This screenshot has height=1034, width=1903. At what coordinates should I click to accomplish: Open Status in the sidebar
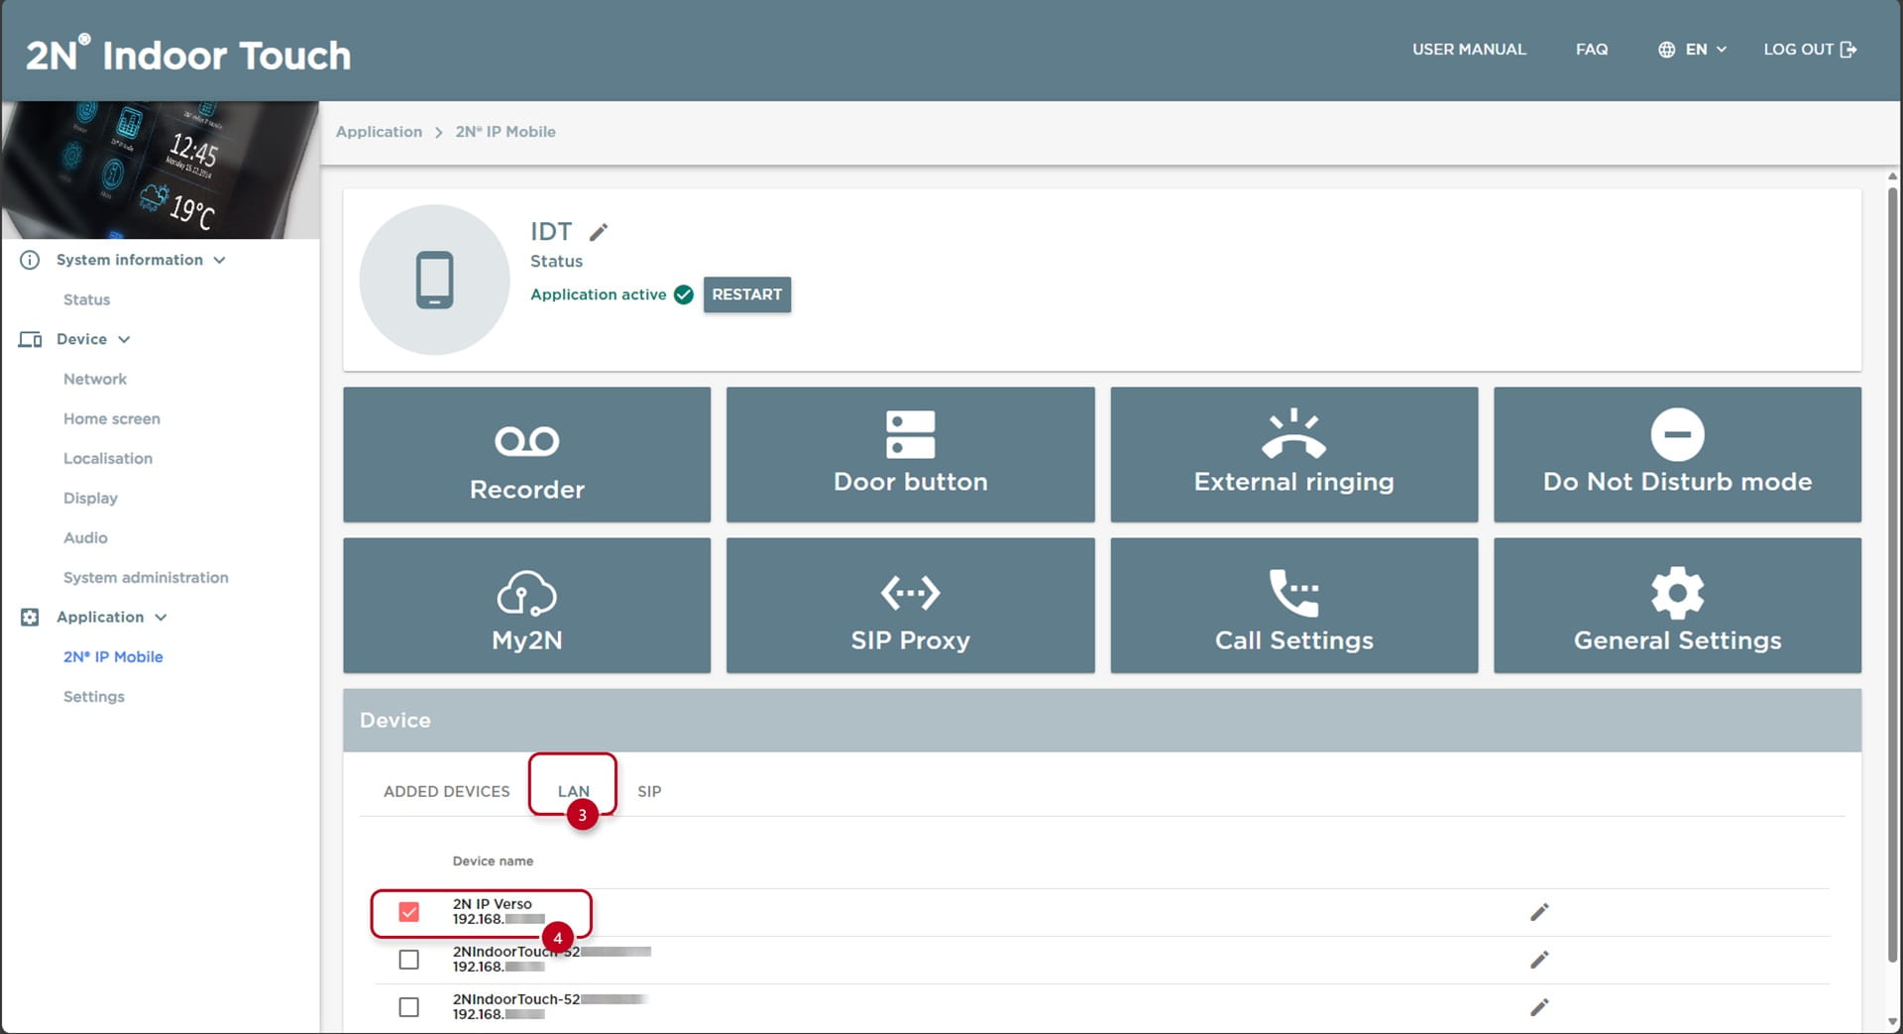click(x=86, y=299)
